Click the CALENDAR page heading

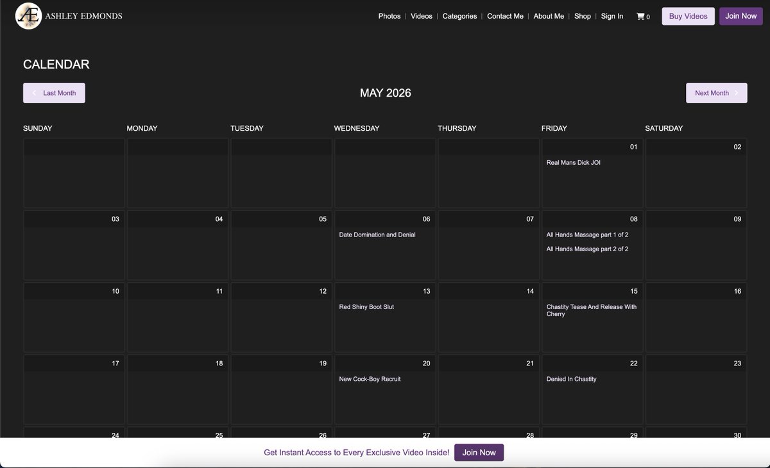click(56, 64)
